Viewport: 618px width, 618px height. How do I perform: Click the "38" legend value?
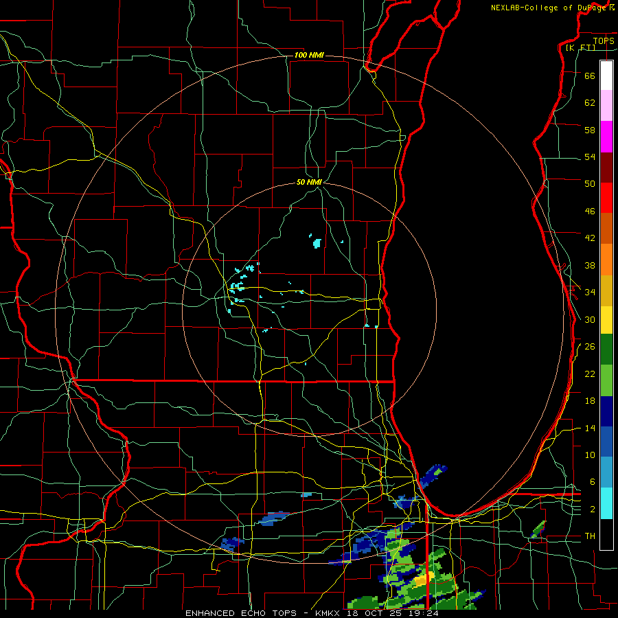click(590, 265)
